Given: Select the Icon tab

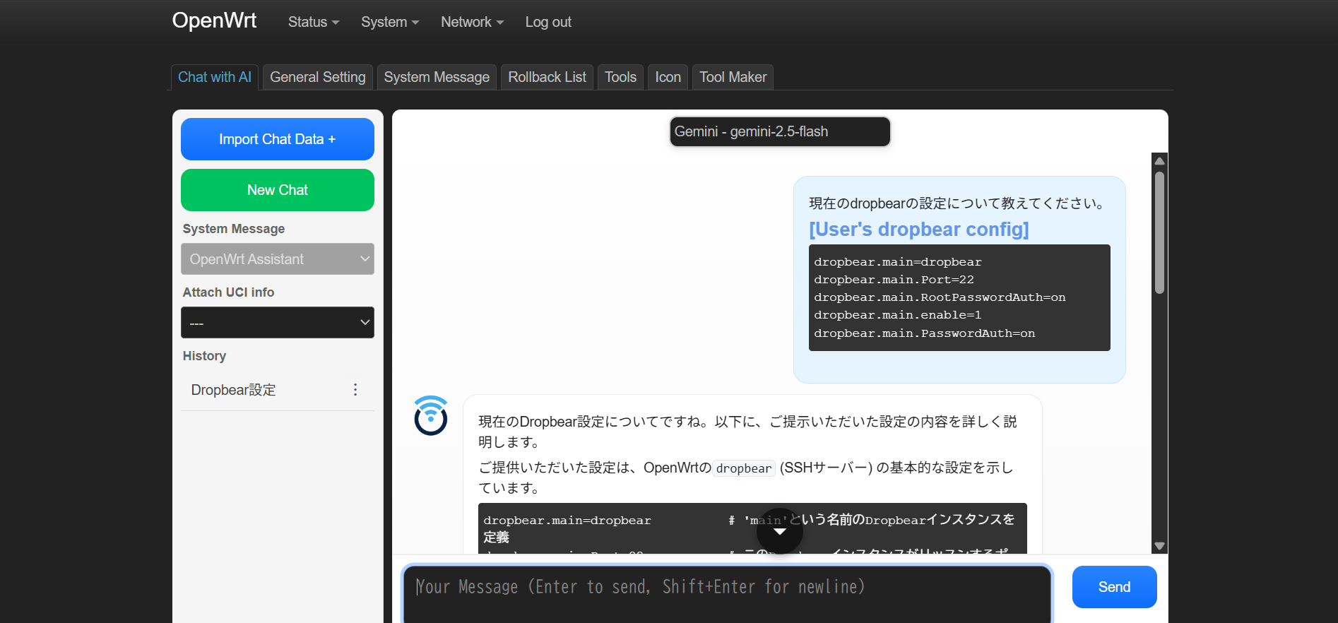Looking at the screenshot, I should [x=668, y=77].
